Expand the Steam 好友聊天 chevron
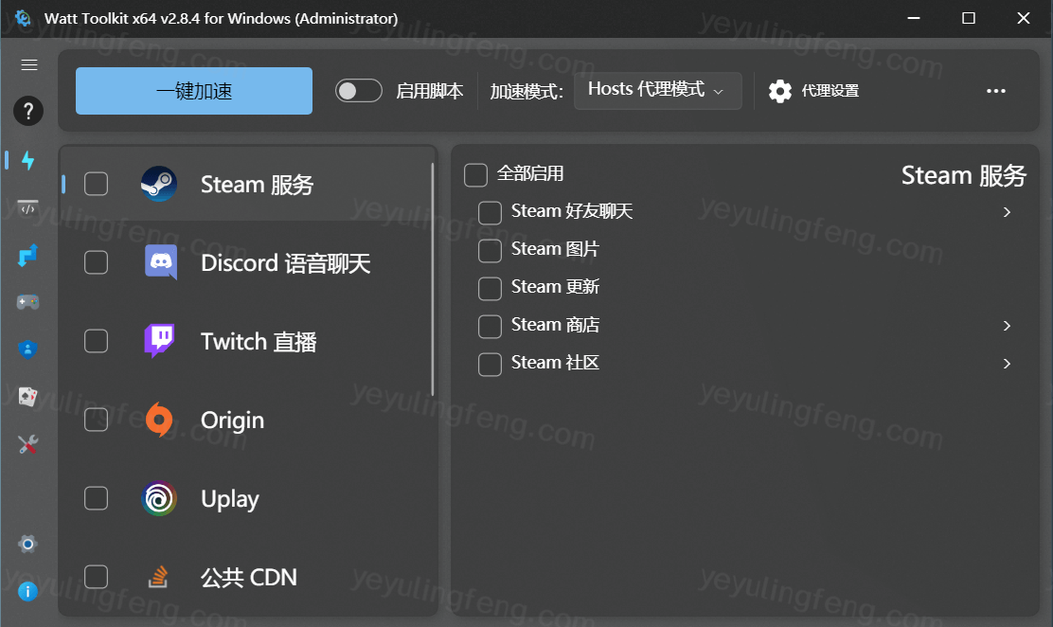 point(1007,212)
